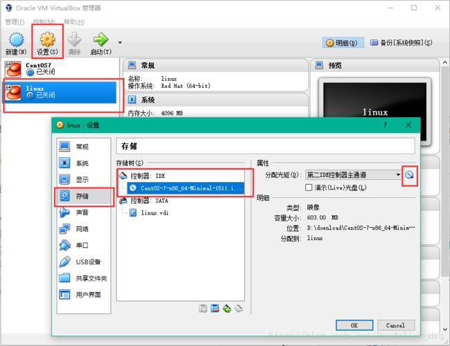Click the add controller green icon
Screen dimensions: 450x346
coord(226,309)
